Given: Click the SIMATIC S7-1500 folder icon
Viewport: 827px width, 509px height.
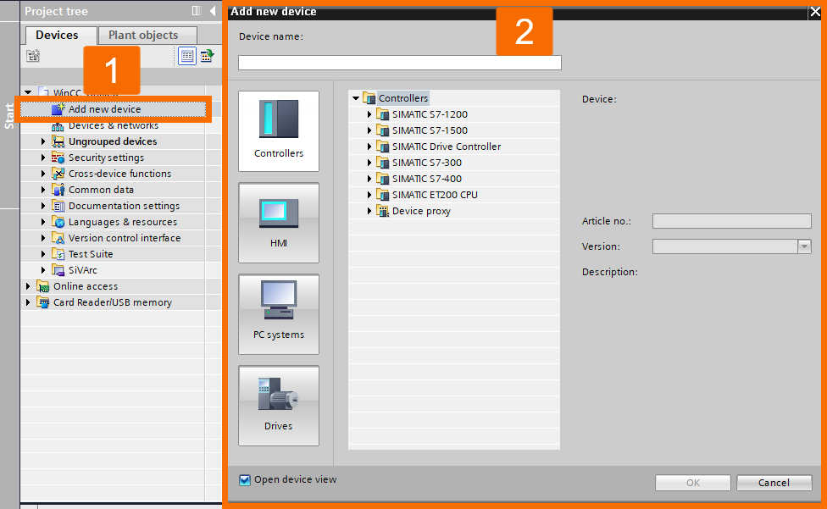Looking at the screenshot, I should coord(382,130).
